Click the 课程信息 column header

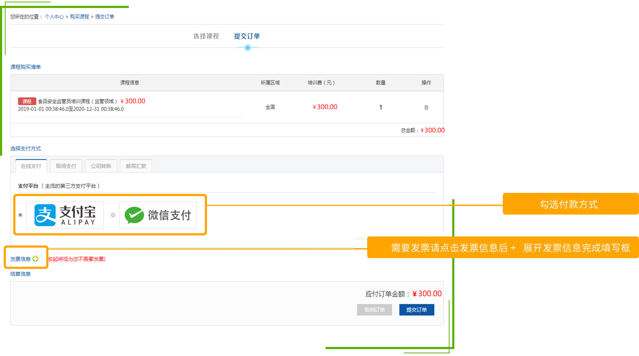click(130, 83)
